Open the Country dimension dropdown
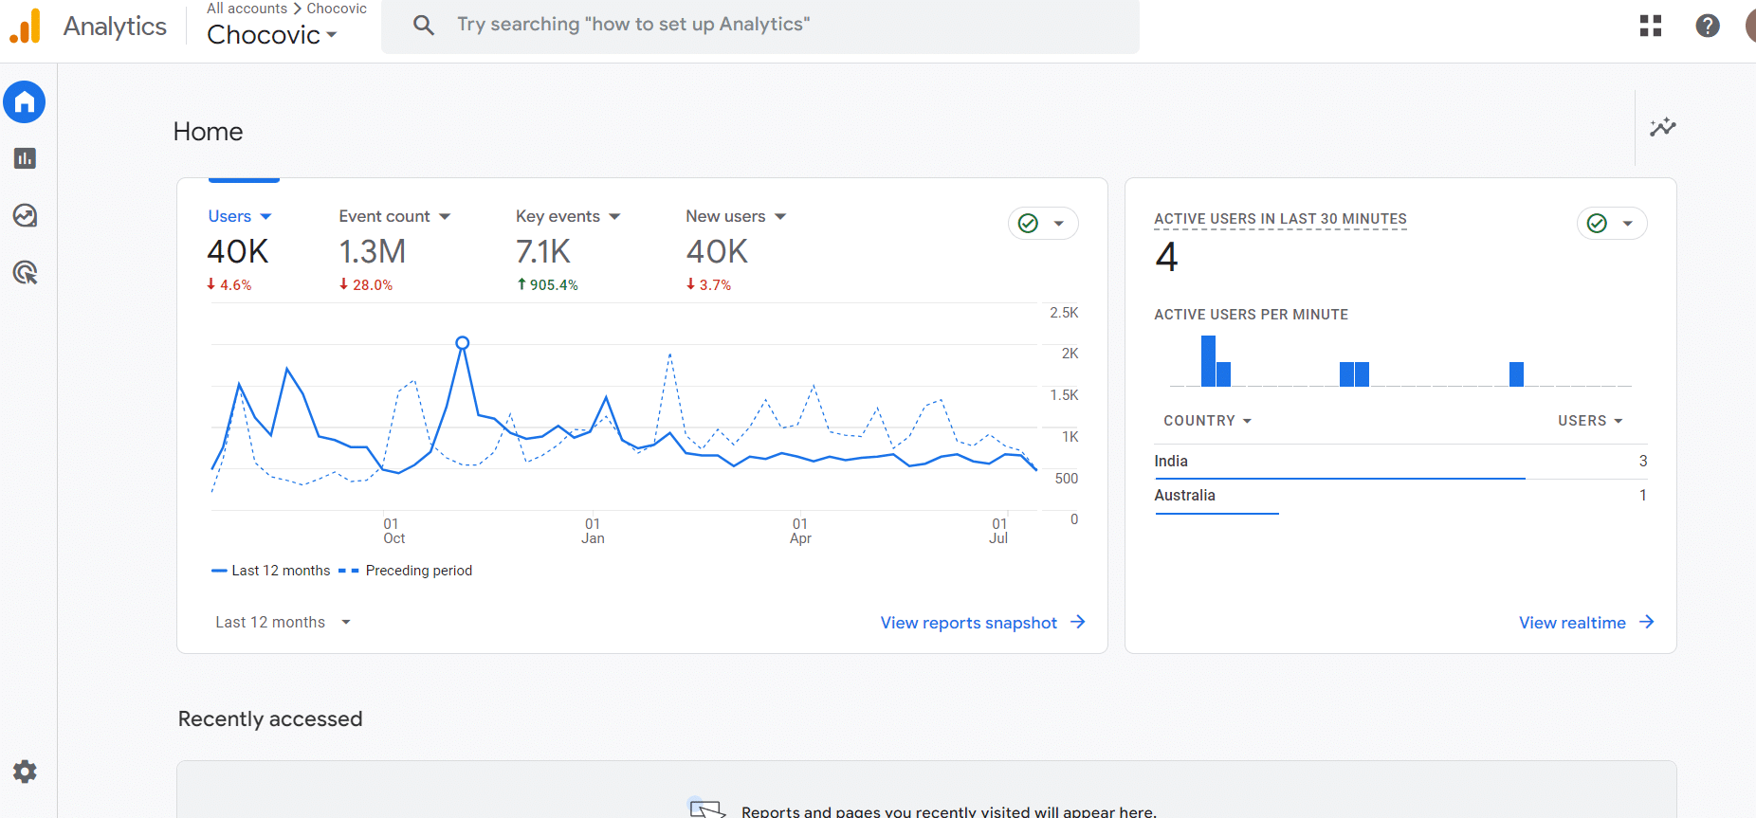 click(1207, 421)
